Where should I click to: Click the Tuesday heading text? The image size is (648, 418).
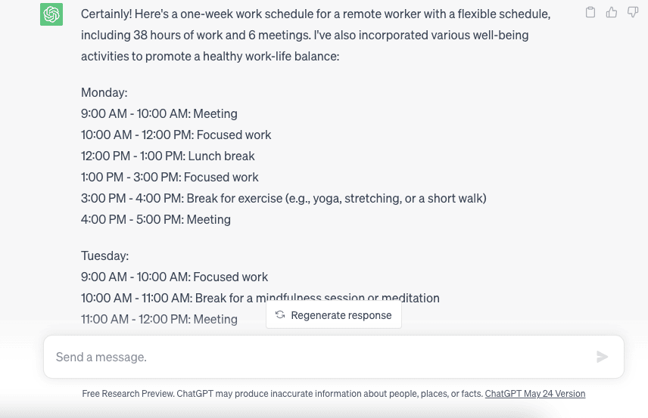tap(105, 255)
